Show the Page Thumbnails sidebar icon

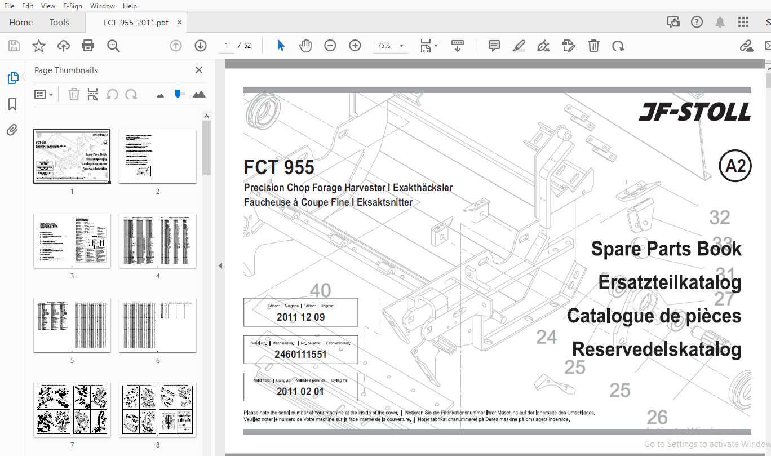12,78
